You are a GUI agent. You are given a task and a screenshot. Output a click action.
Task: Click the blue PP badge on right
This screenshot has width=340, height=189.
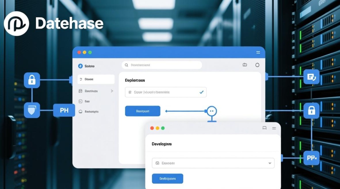pos(311,158)
